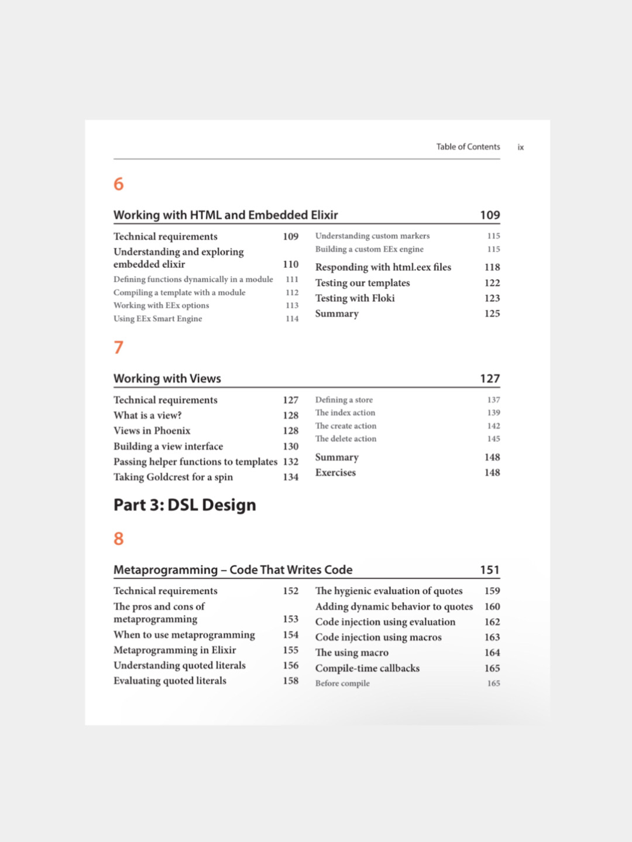Open "Metaprogramming – Code That Writes Code" title
632x842 pixels.
click(233, 570)
